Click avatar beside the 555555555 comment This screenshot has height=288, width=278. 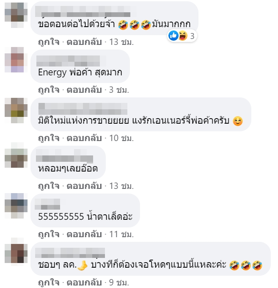16,206
